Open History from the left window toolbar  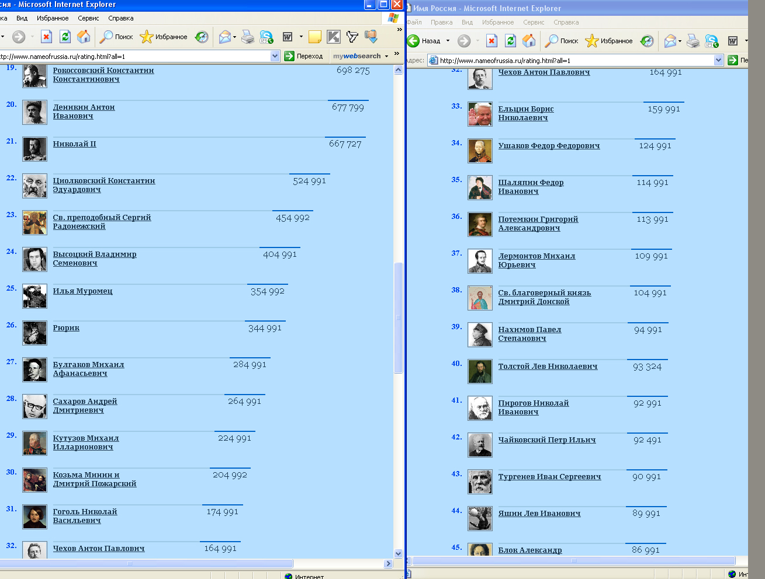202,37
